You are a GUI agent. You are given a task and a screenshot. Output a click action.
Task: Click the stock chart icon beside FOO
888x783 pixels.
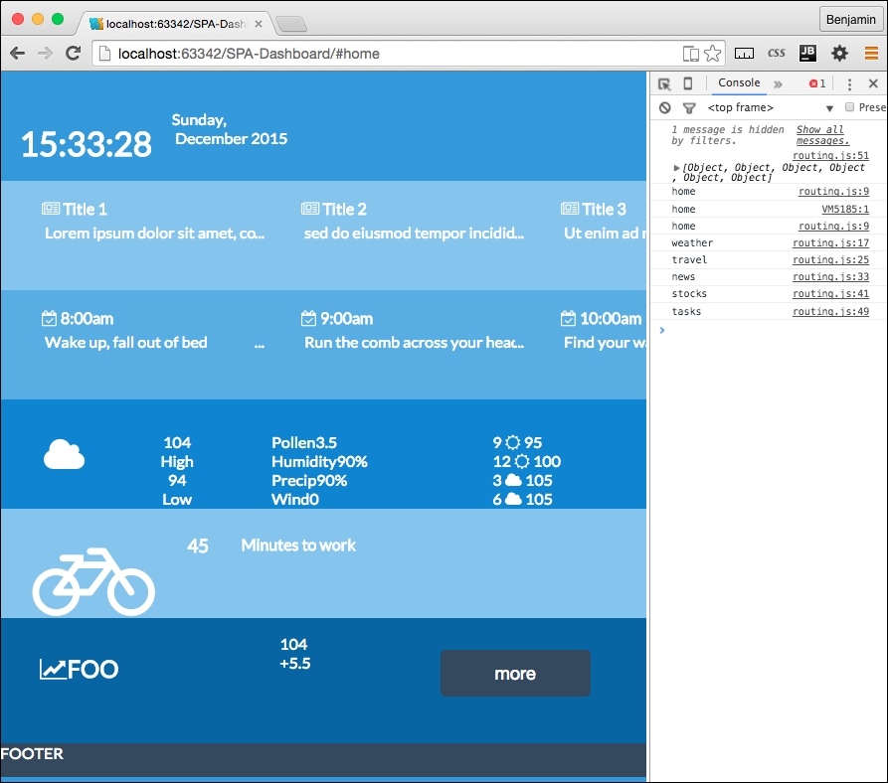(x=53, y=670)
